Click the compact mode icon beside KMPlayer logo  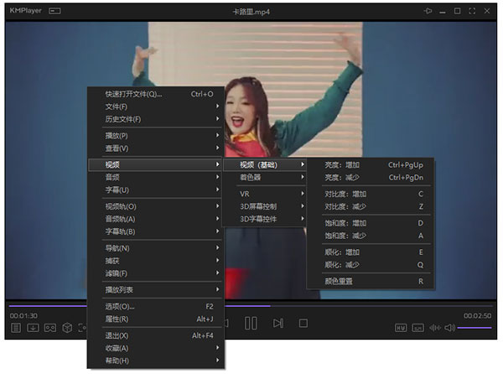(54, 11)
